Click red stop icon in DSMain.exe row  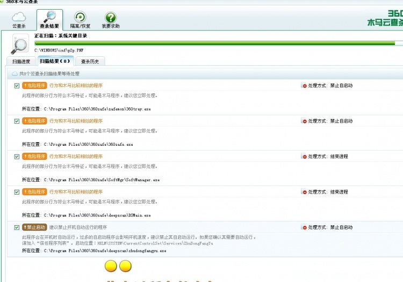304,191
